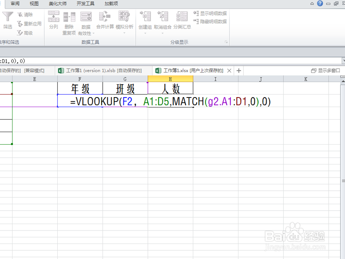Open the View ribbon tab
This screenshot has width=345, height=259.
pyautogui.click(x=34, y=3)
